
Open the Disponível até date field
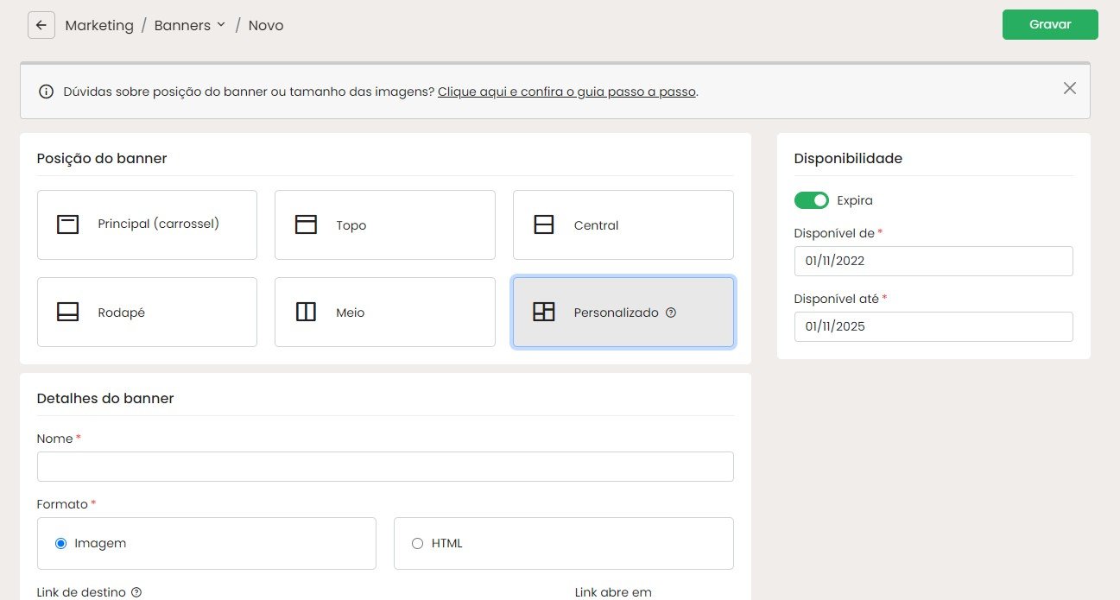(933, 326)
